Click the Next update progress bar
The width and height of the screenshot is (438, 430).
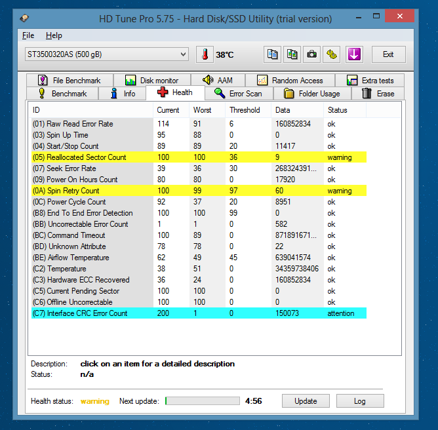(202, 401)
